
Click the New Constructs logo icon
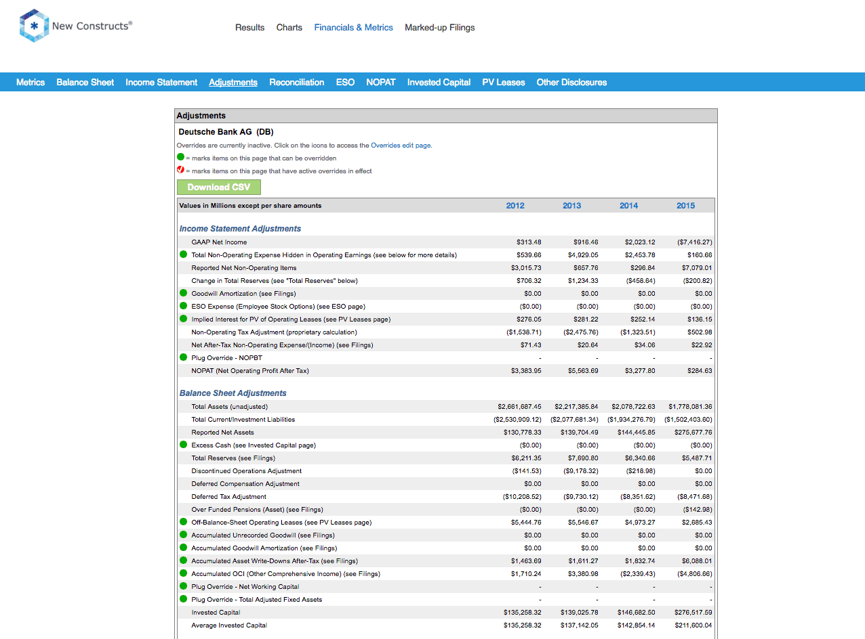coord(34,26)
